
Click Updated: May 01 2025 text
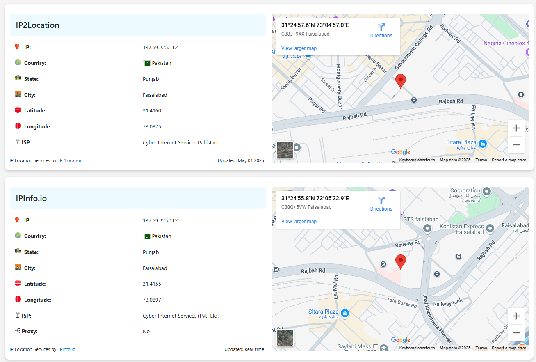(x=241, y=160)
